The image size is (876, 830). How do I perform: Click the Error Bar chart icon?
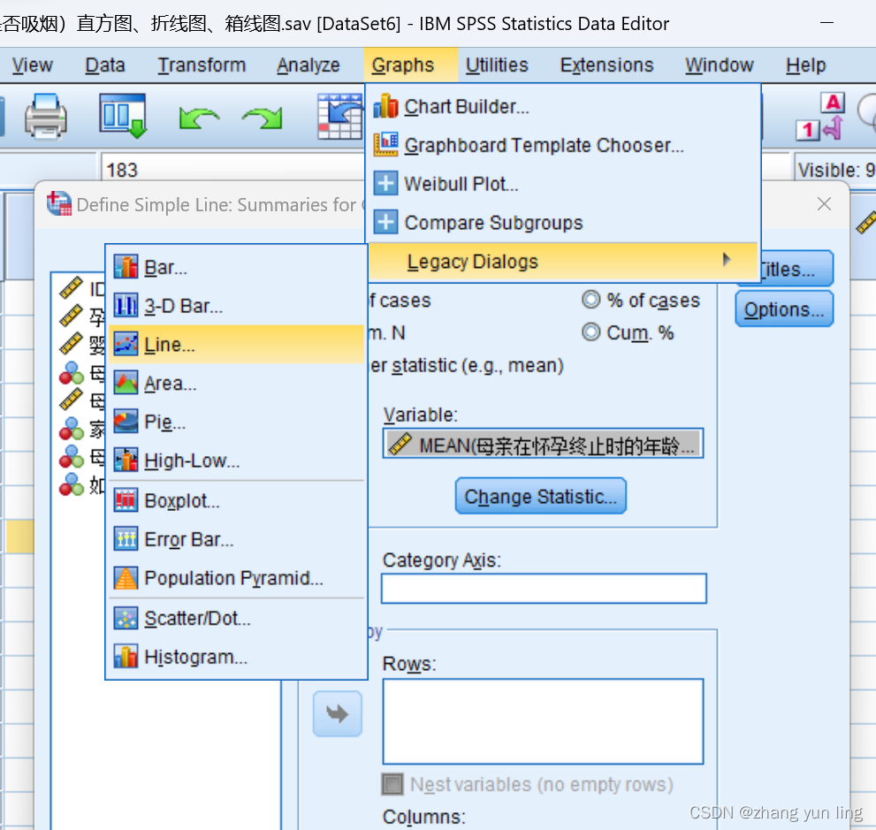click(x=126, y=539)
